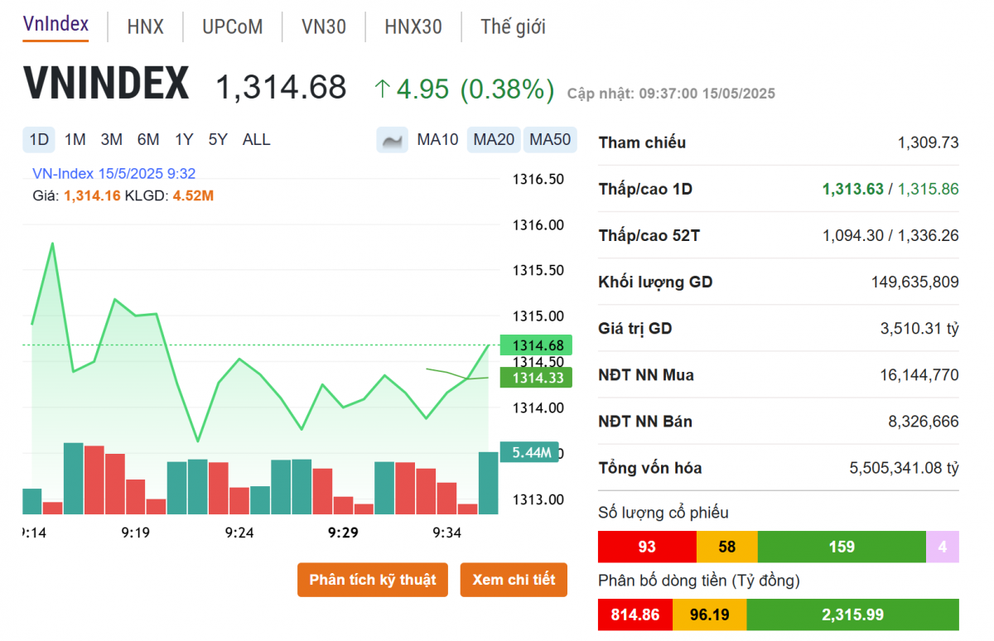Click the Số lượng cổ phiếu label

663,513
